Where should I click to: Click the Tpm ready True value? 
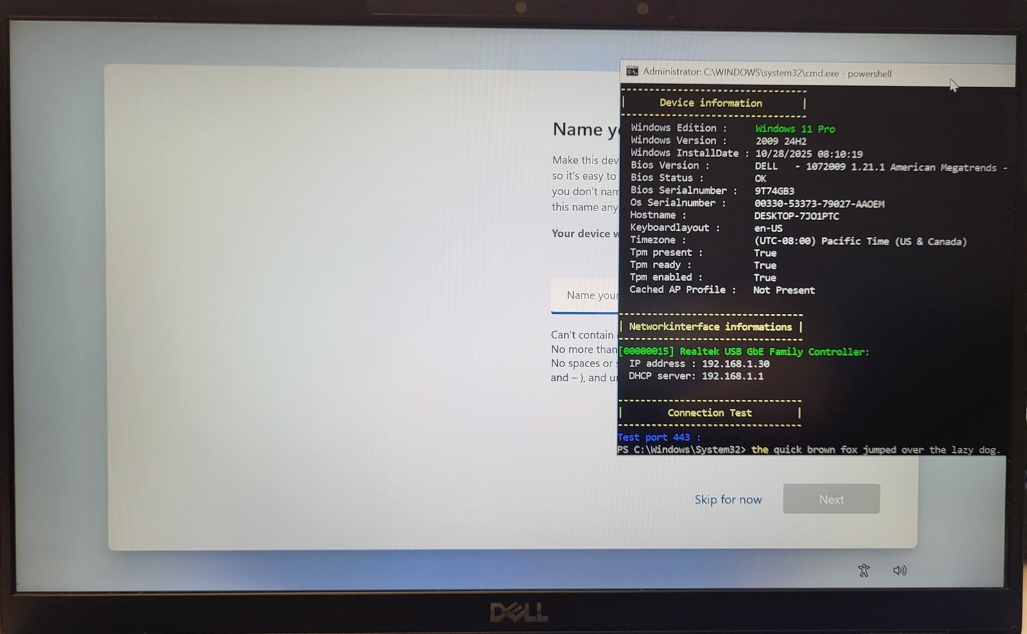coord(765,265)
